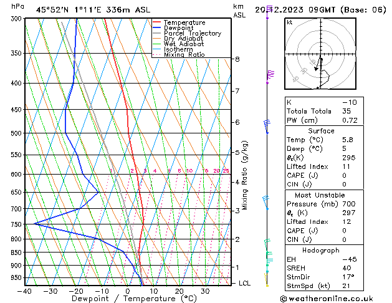Click the red Temperature legend line
Image resolution: width=392 pixels, height=303 pixels.
point(156,22)
